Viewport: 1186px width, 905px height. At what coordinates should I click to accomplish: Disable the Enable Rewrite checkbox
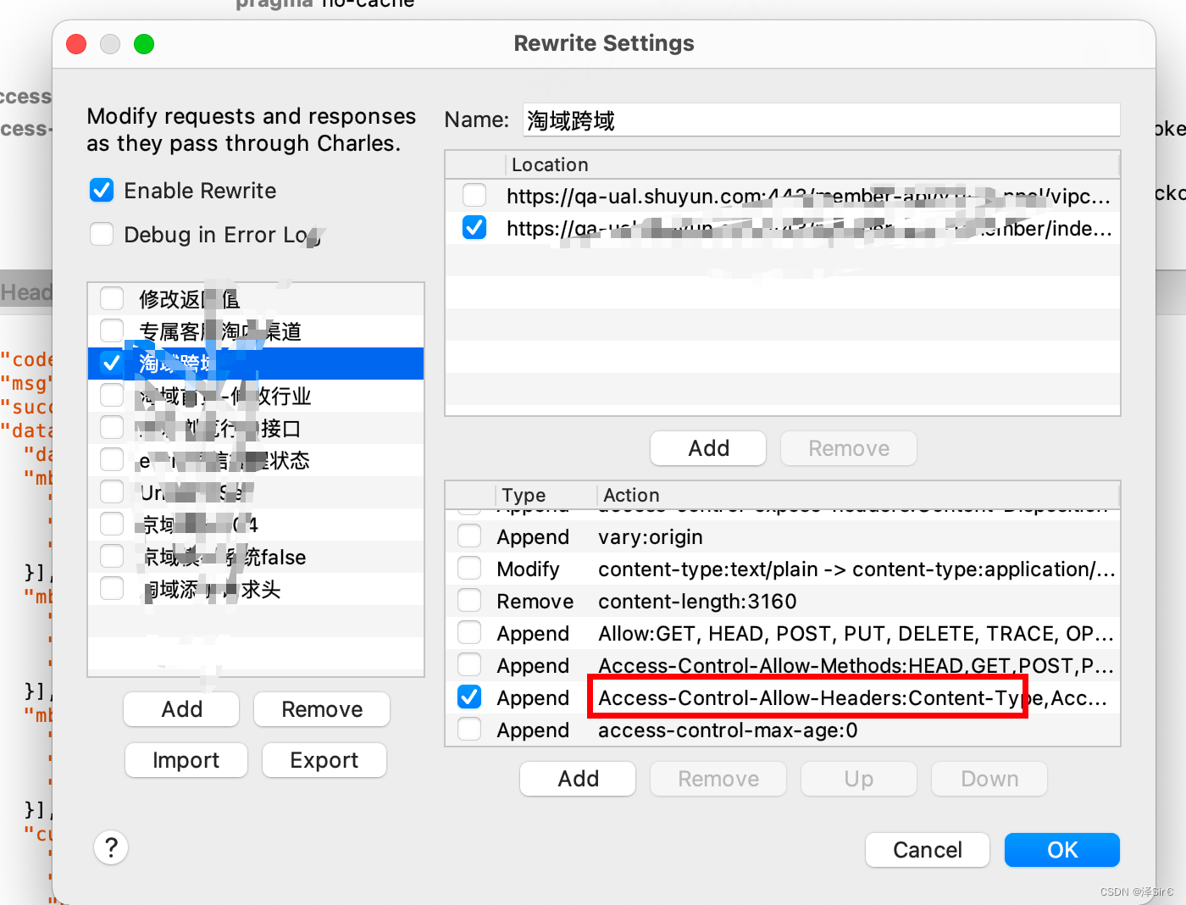101,190
